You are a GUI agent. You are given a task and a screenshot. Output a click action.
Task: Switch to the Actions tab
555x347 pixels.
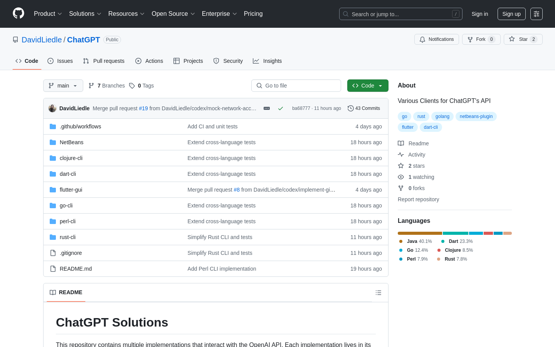pyautogui.click(x=149, y=61)
